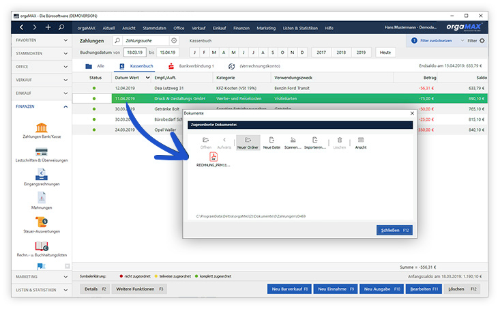Click the status dot of the Dea Lutzweg 31 row

(x=94, y=88)
